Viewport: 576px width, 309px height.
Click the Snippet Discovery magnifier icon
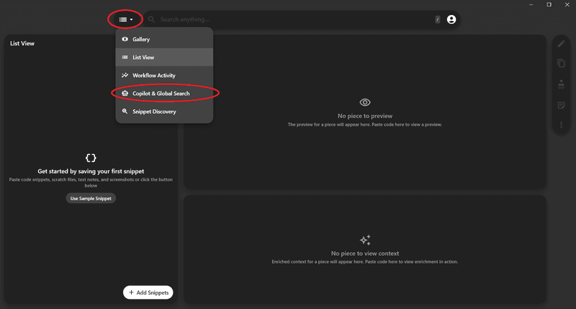125,111
